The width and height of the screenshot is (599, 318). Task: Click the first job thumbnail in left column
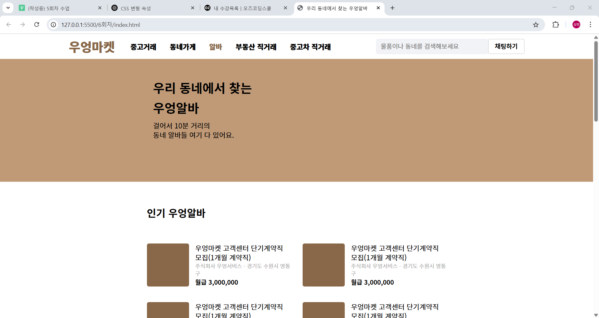[x=168, y=265]
